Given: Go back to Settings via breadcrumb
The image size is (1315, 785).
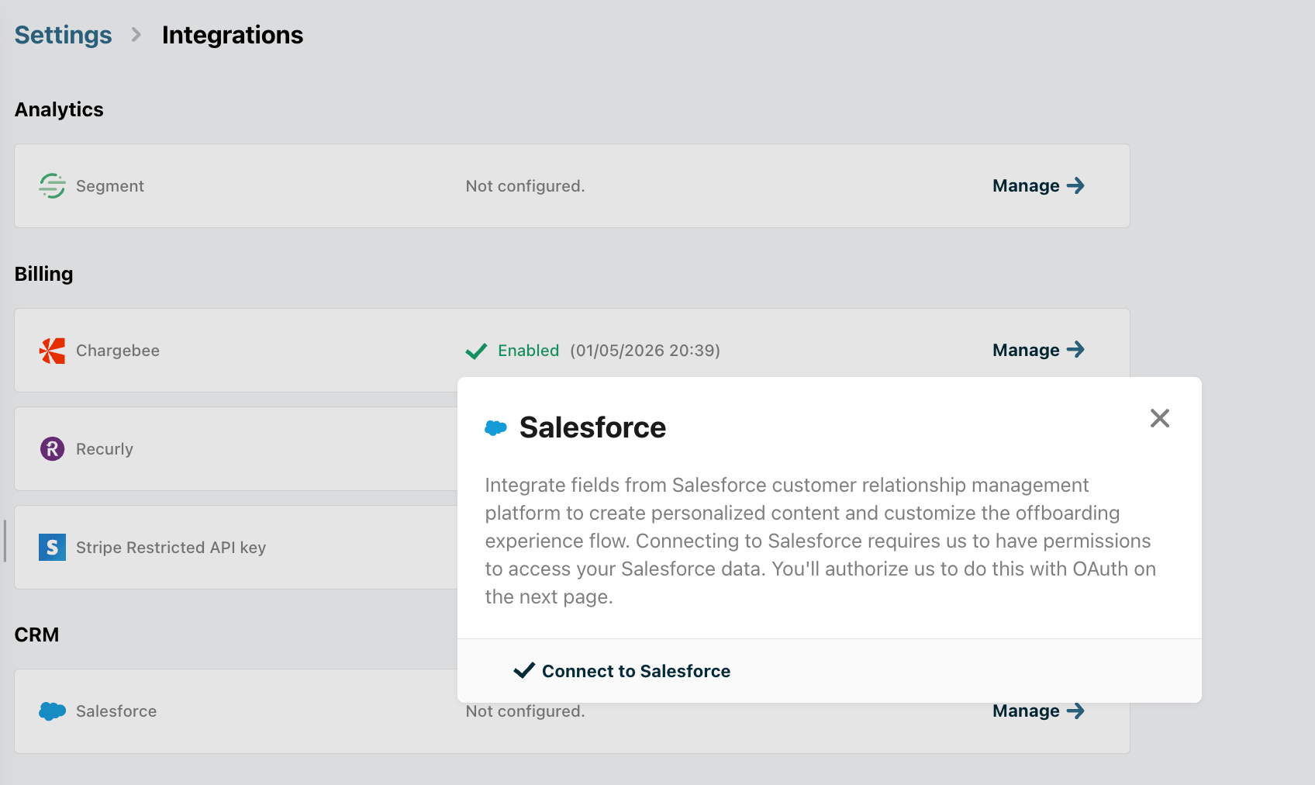Looking at the screenshot, I should point(63,35).
